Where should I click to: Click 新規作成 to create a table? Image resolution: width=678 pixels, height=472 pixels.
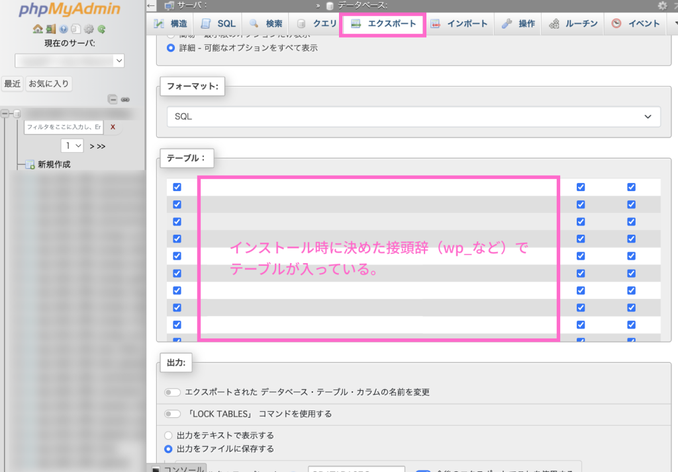[54, 165]
